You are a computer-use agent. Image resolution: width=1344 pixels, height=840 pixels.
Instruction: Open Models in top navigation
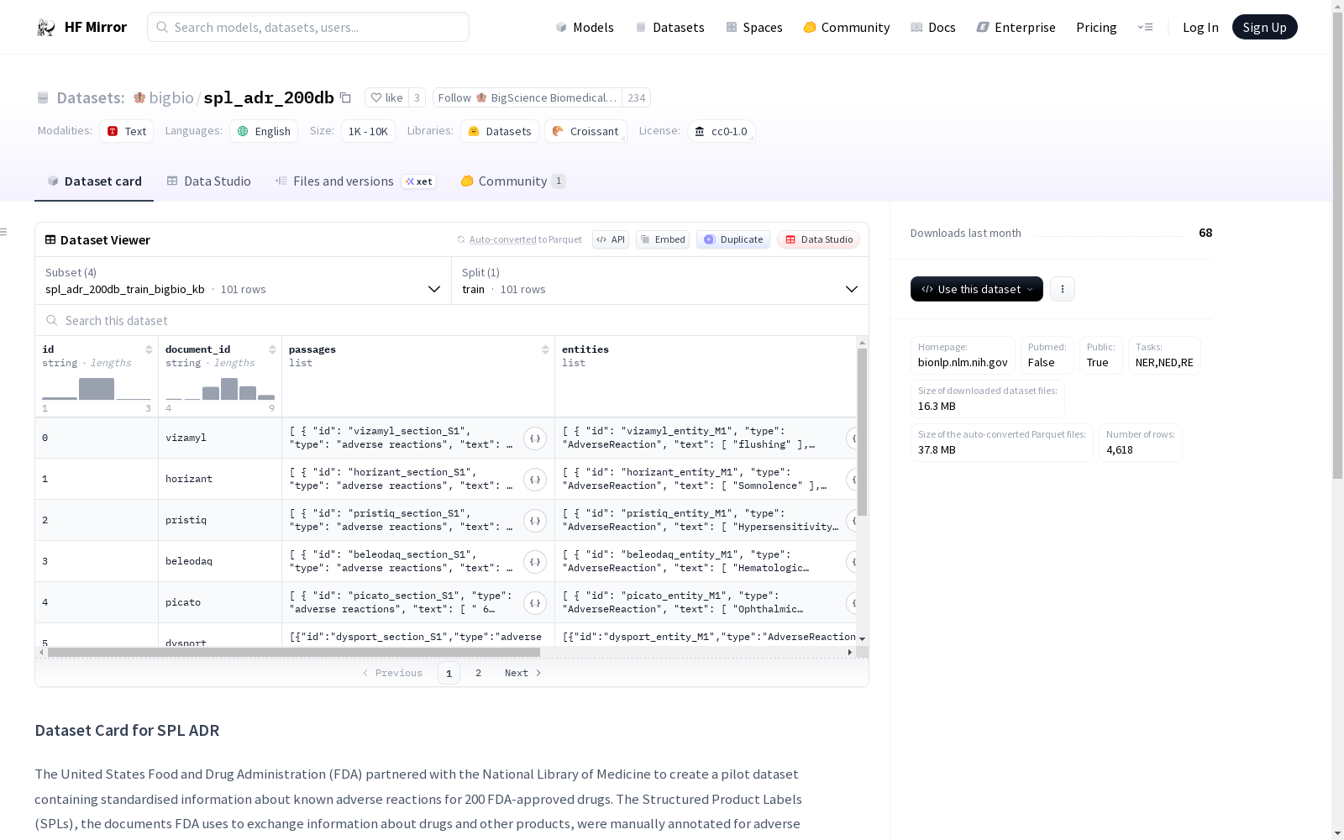[585, 28]
